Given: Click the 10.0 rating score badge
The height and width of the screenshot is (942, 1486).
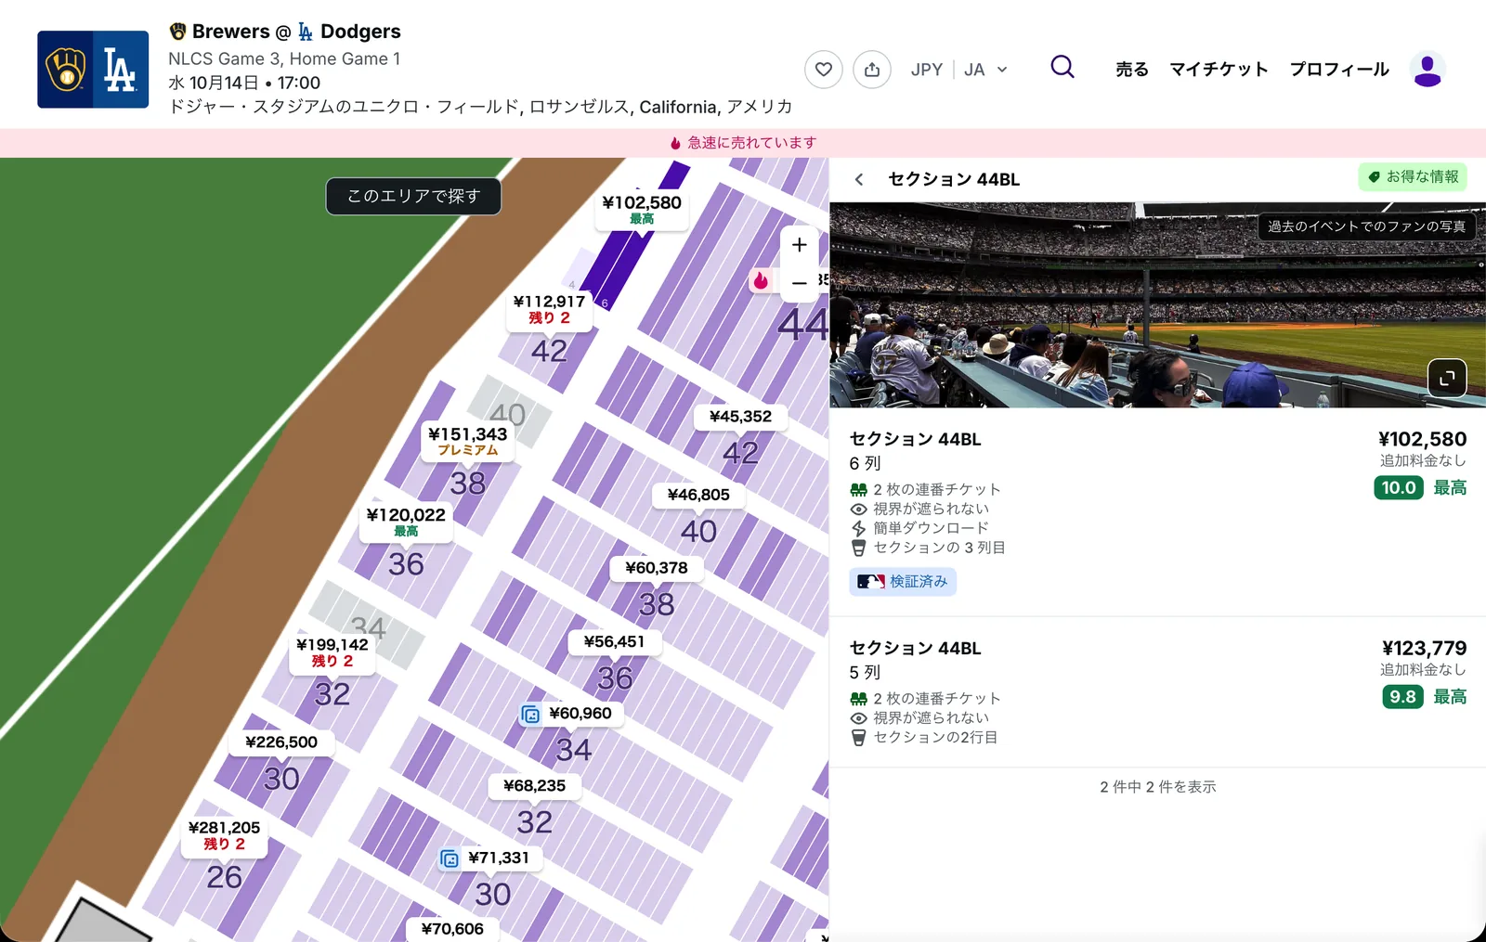Looking at the screenshot, I should pos(1399,488).
